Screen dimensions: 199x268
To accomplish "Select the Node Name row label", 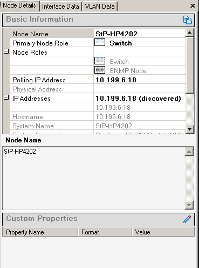I will pos(30,34).
